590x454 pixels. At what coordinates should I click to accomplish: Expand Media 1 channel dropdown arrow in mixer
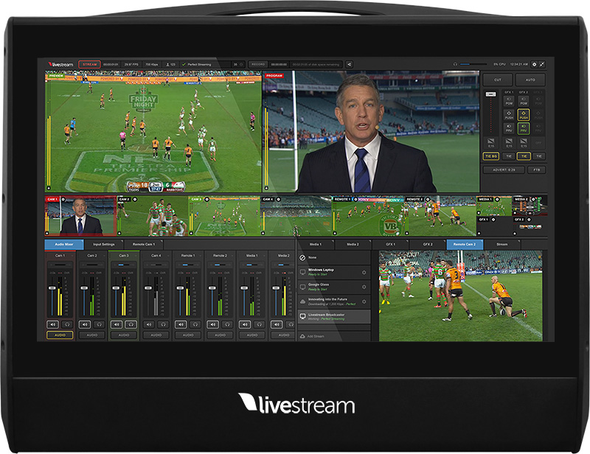point(264,256)
